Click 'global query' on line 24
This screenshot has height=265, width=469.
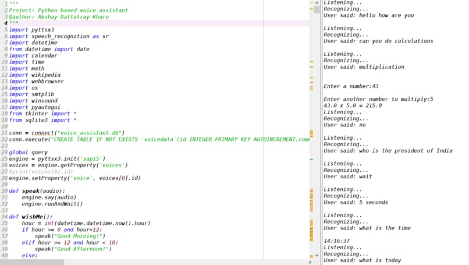29,153
